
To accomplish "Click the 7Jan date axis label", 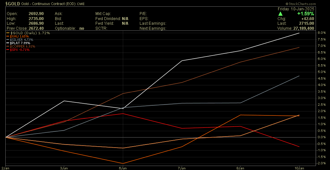I will [181, 168].
